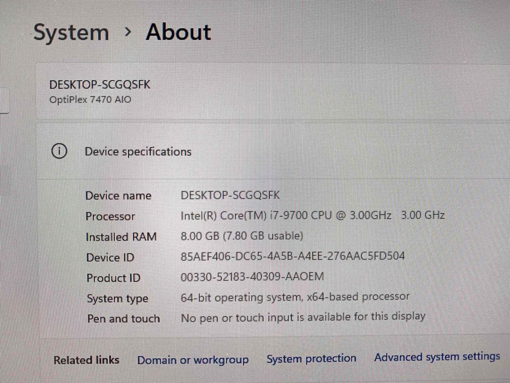Select Device ID value 85AEF406-DC65-4A5B-A4EE-276AAC5FD504

[x=292, y=256]
